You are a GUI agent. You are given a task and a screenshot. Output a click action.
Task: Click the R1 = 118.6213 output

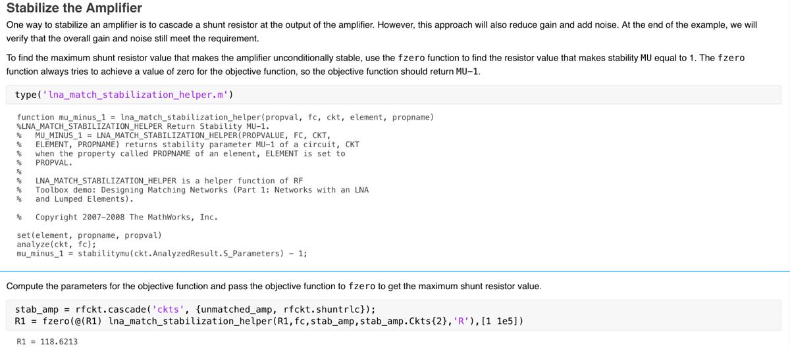point(47,342)
